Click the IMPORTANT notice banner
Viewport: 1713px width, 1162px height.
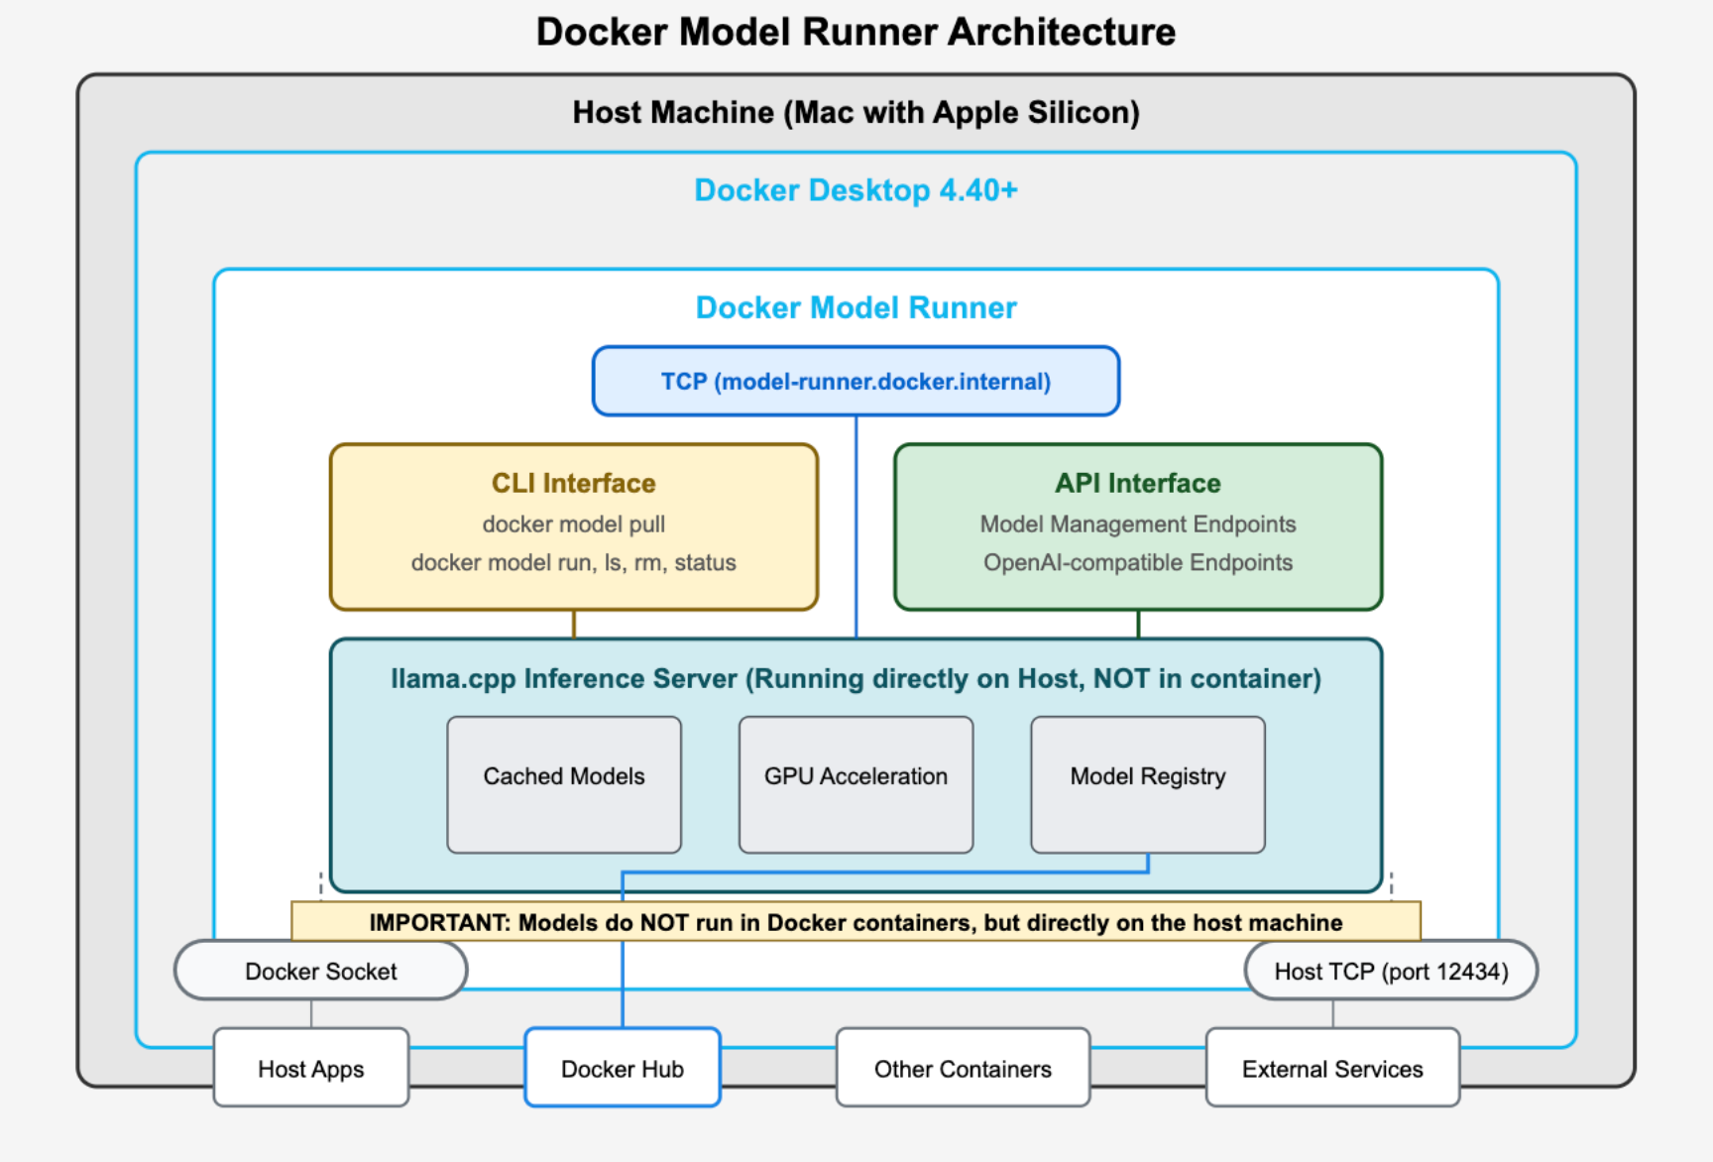(x=856, y=922)
